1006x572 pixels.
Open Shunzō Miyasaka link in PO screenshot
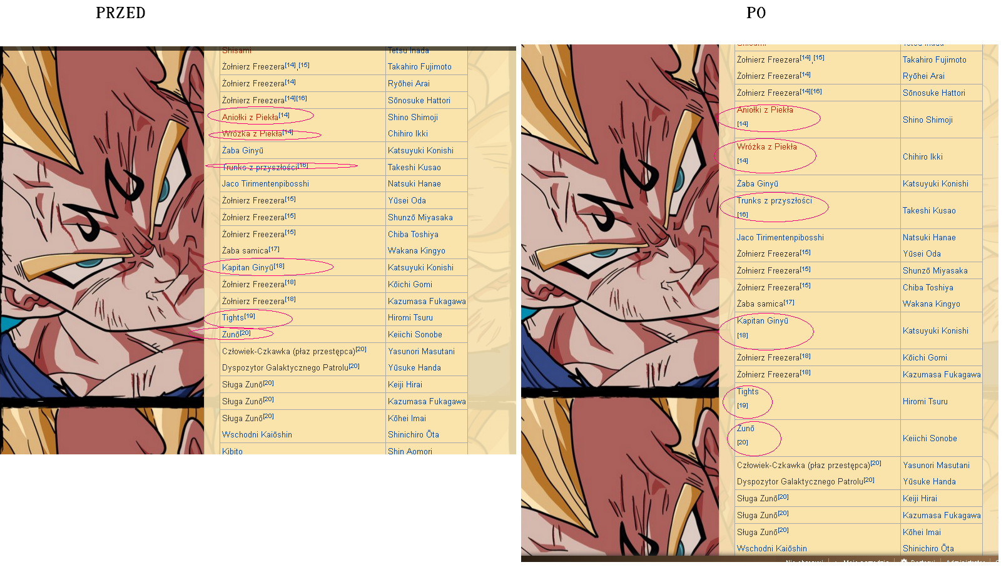pos(935,271)
